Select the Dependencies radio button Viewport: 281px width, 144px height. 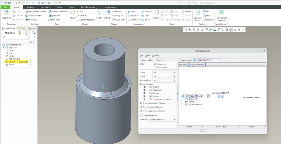[x=155, y=67]
